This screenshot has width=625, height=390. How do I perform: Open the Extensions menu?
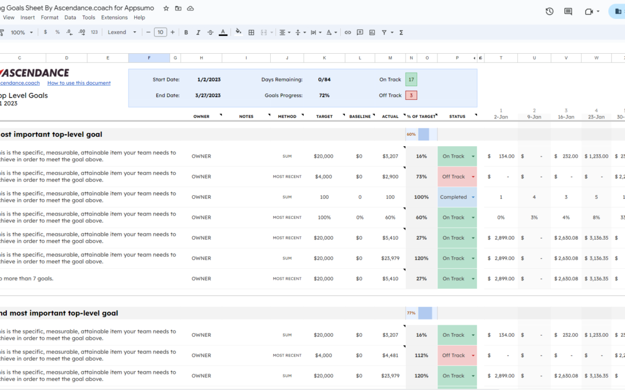pyautogui.click(x=114, y=17)
